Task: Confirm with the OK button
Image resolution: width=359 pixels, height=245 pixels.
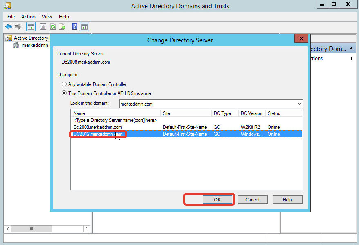Action: (x=217, y=199)
